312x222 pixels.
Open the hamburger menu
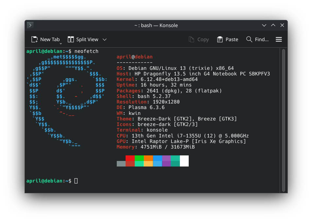pyautogui.click(x=279, y=39)
